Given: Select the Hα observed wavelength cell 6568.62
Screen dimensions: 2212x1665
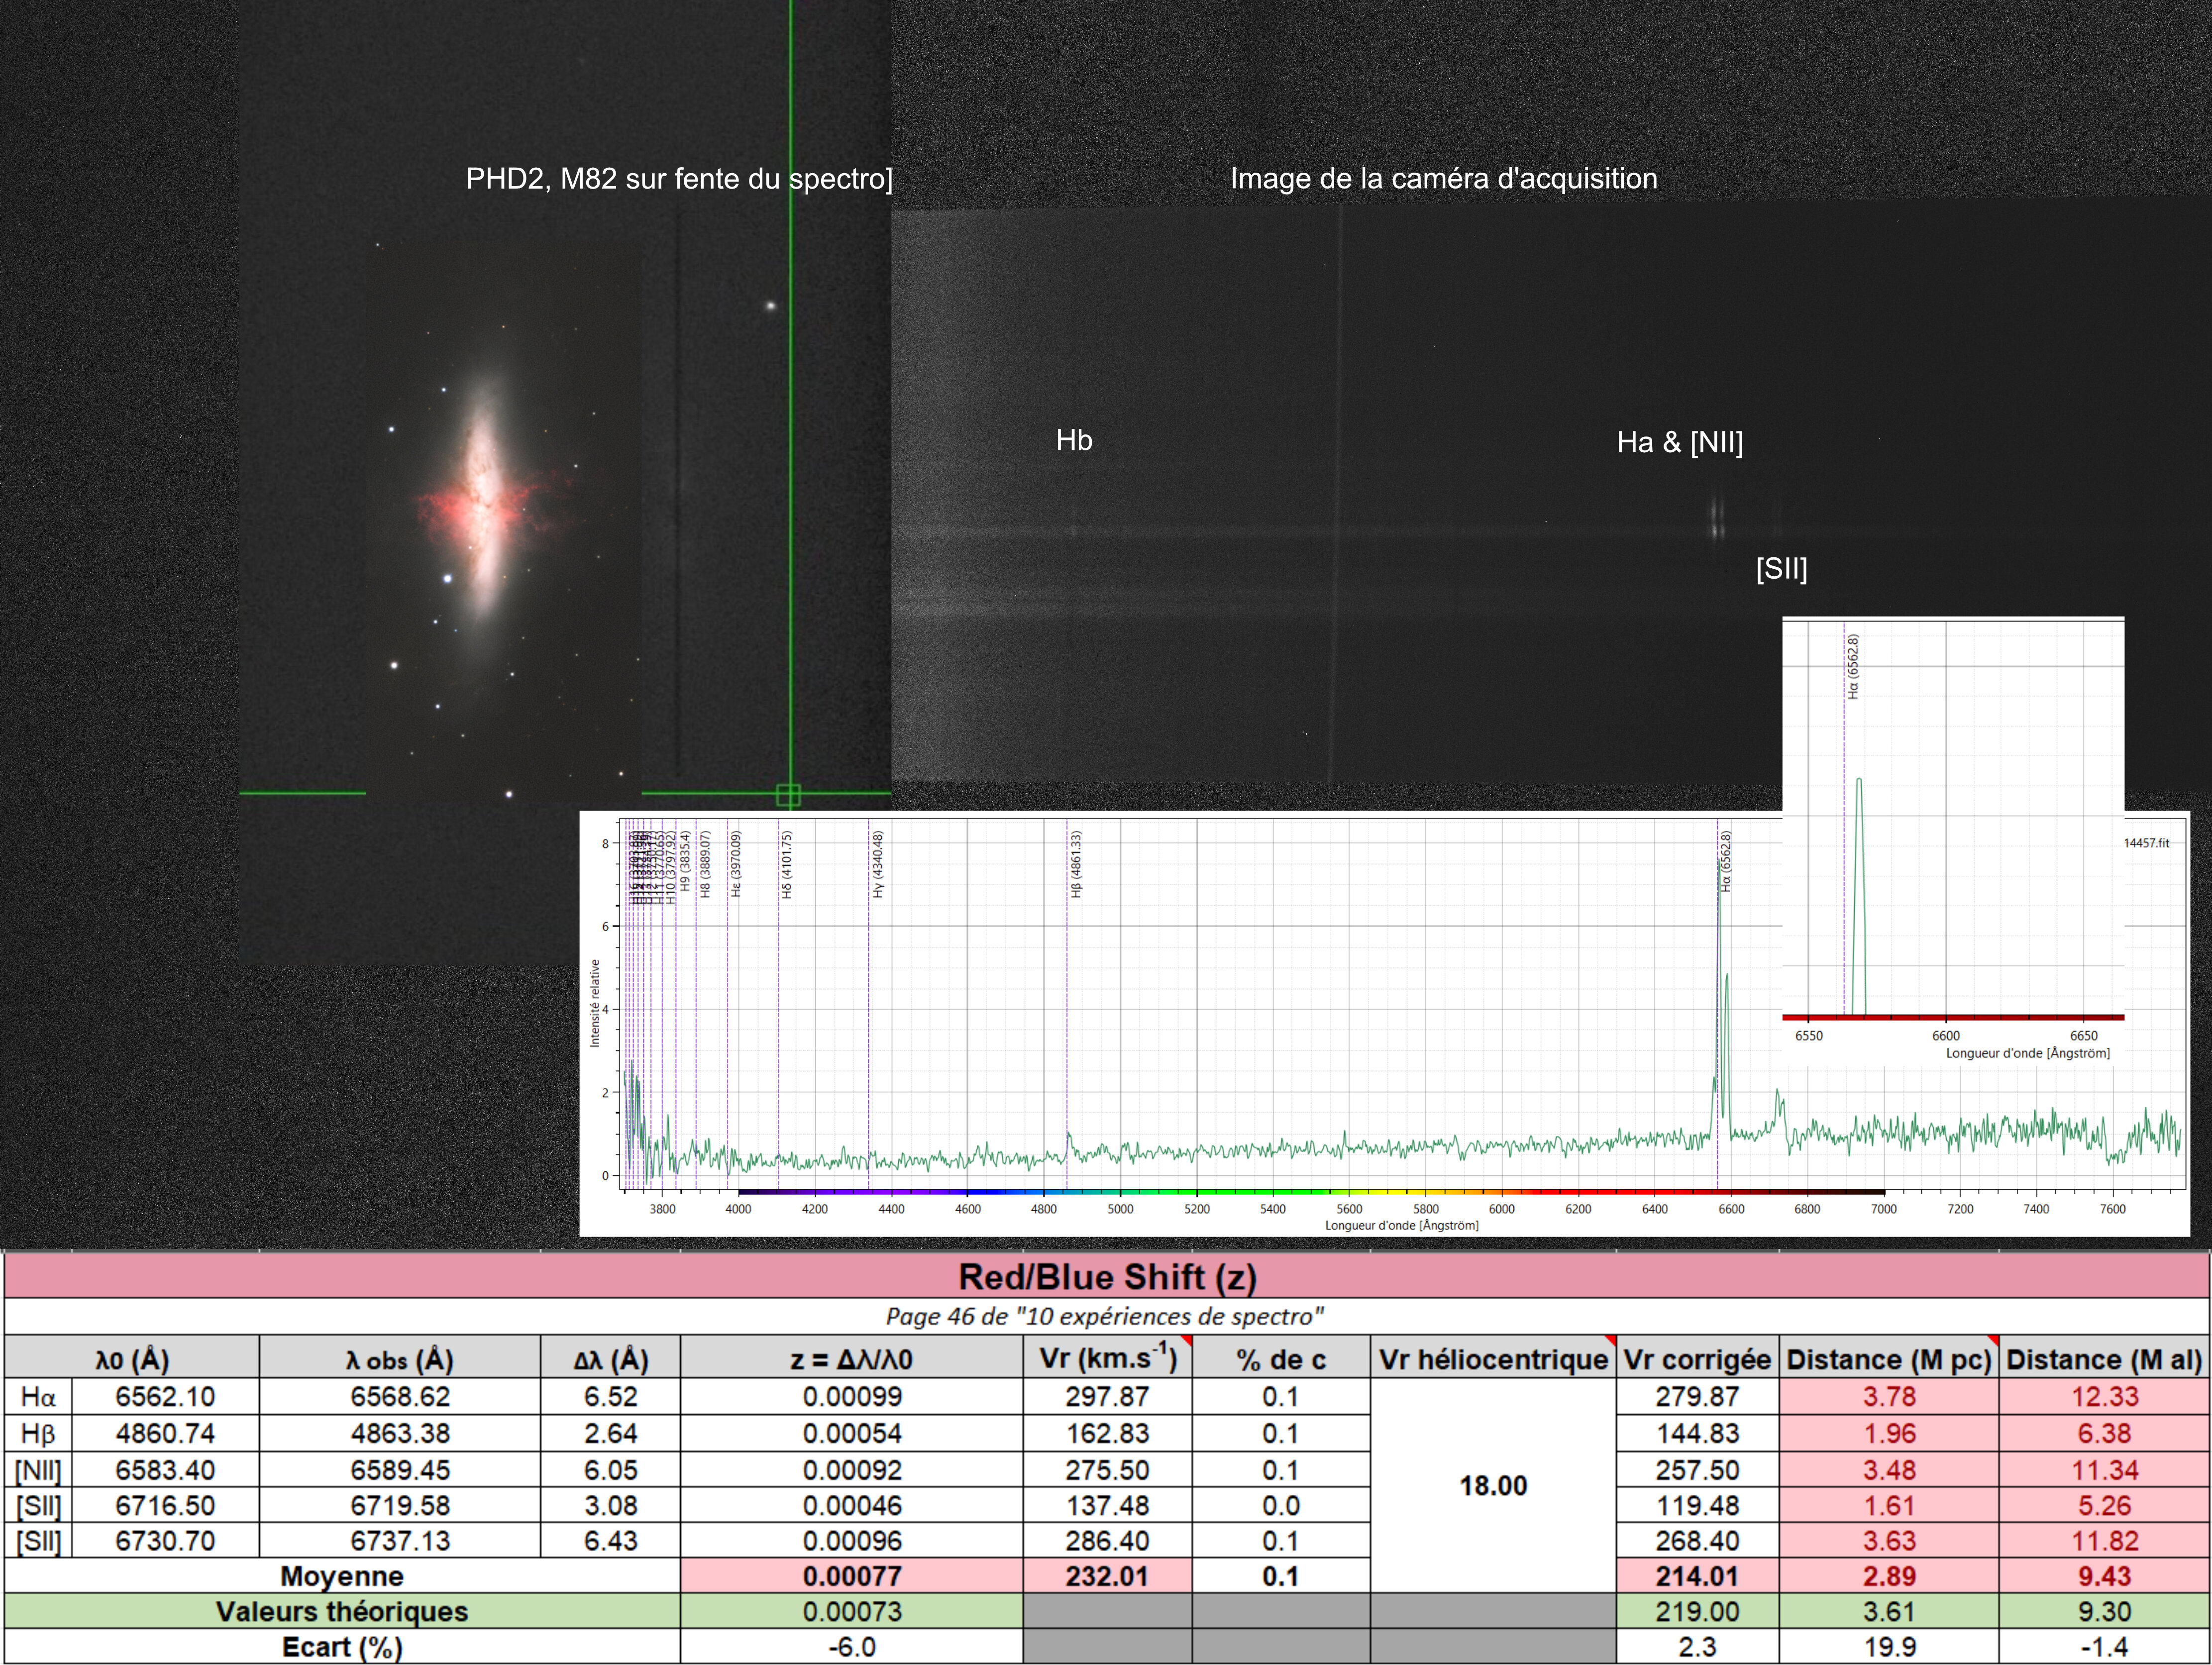Looking at the screenshot, I should tap(399, 1396).
